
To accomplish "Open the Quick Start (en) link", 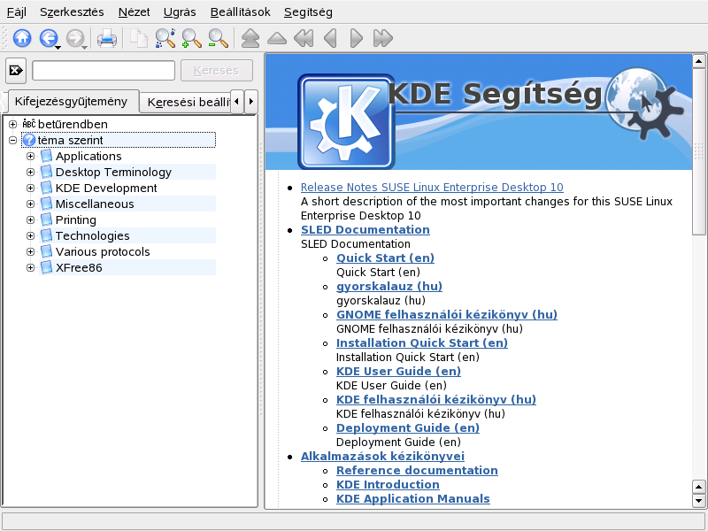I will (x=385, y=258).
